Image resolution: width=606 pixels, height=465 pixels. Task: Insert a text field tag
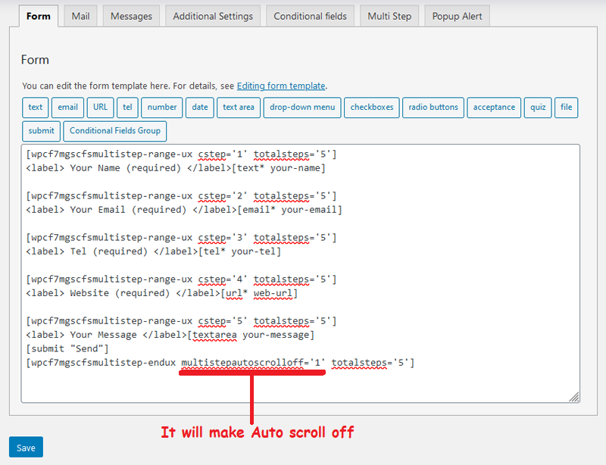pyautogui.click(x=36, y=108)
